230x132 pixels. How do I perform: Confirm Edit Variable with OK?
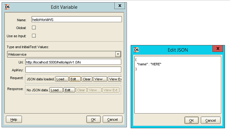(93, 119)
